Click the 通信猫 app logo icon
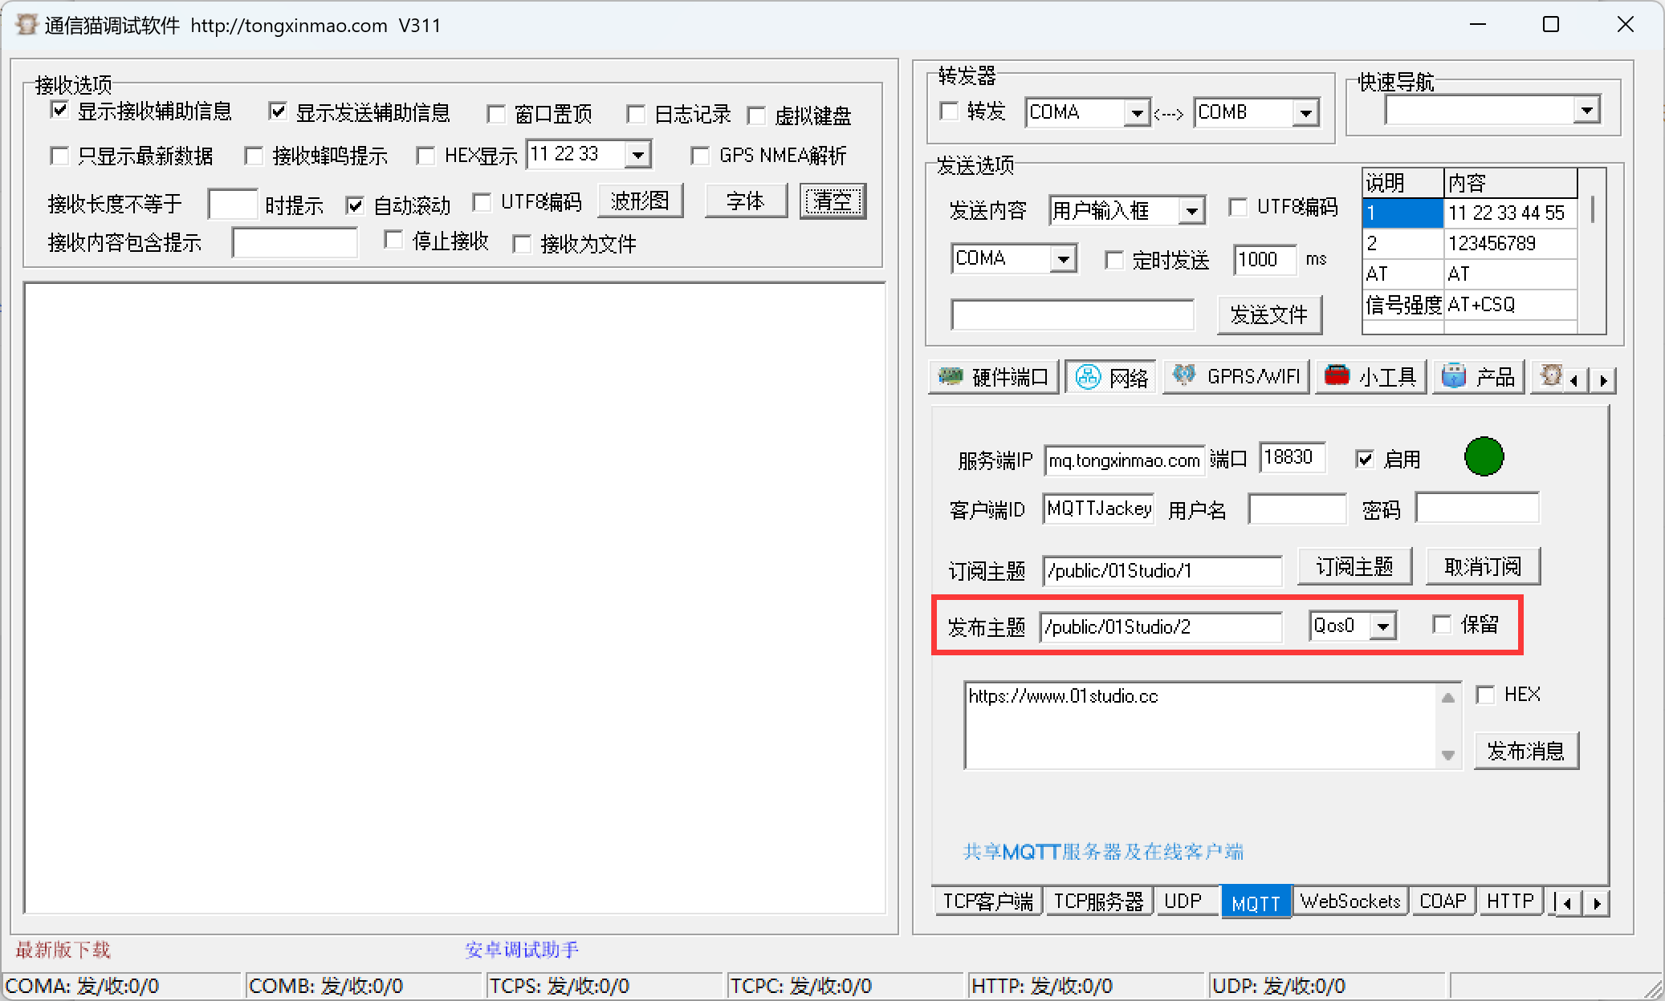Viewport: 1665px width, 1001px height. (26, 24)
